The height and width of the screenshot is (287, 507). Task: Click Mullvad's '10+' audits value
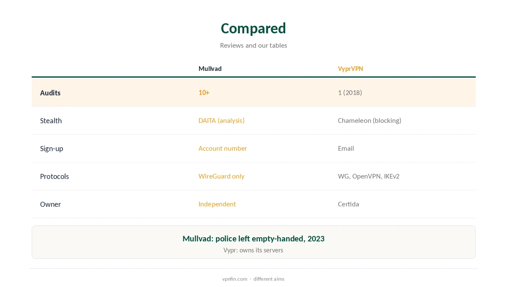204,92
